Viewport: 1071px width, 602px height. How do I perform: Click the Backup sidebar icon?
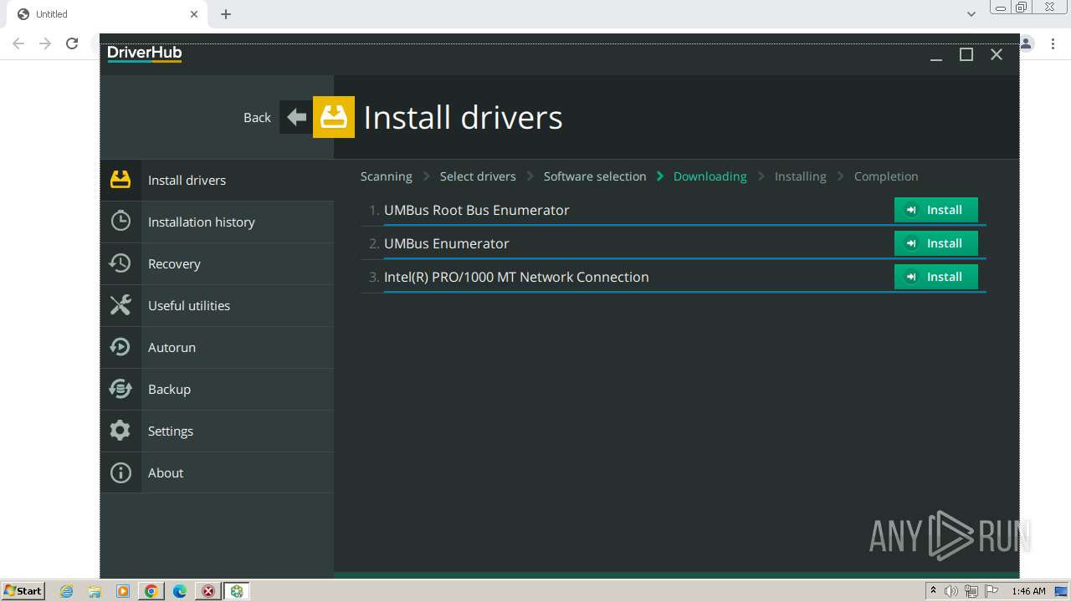120,389
